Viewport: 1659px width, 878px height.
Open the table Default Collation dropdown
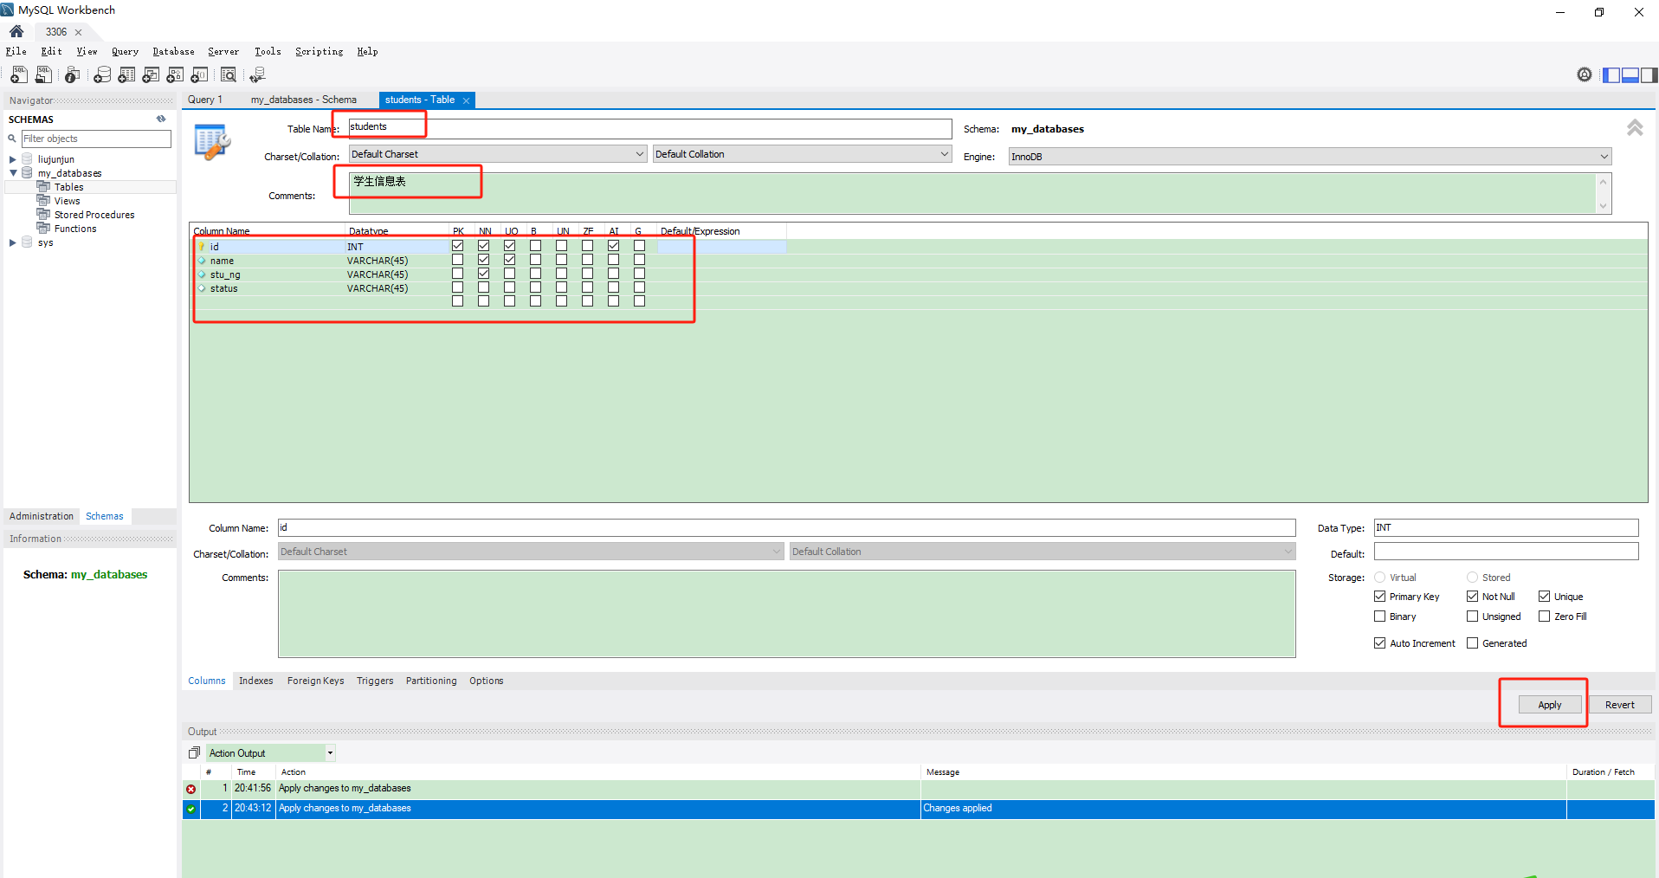pyautogui.click(x=802, y=154)
